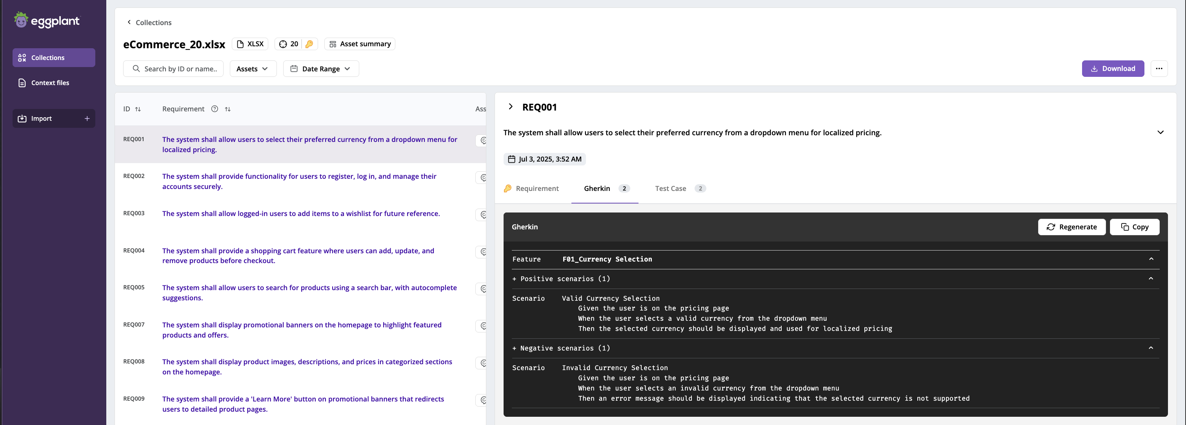Click the Jul 3, 2025 date badge
This screenshot has height=425, width=1186.
tap(544, 159)
